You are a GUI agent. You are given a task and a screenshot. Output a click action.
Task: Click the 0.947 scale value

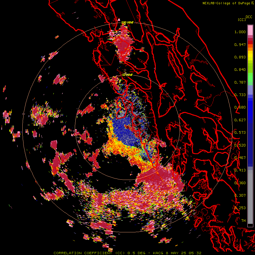(240, 45)
